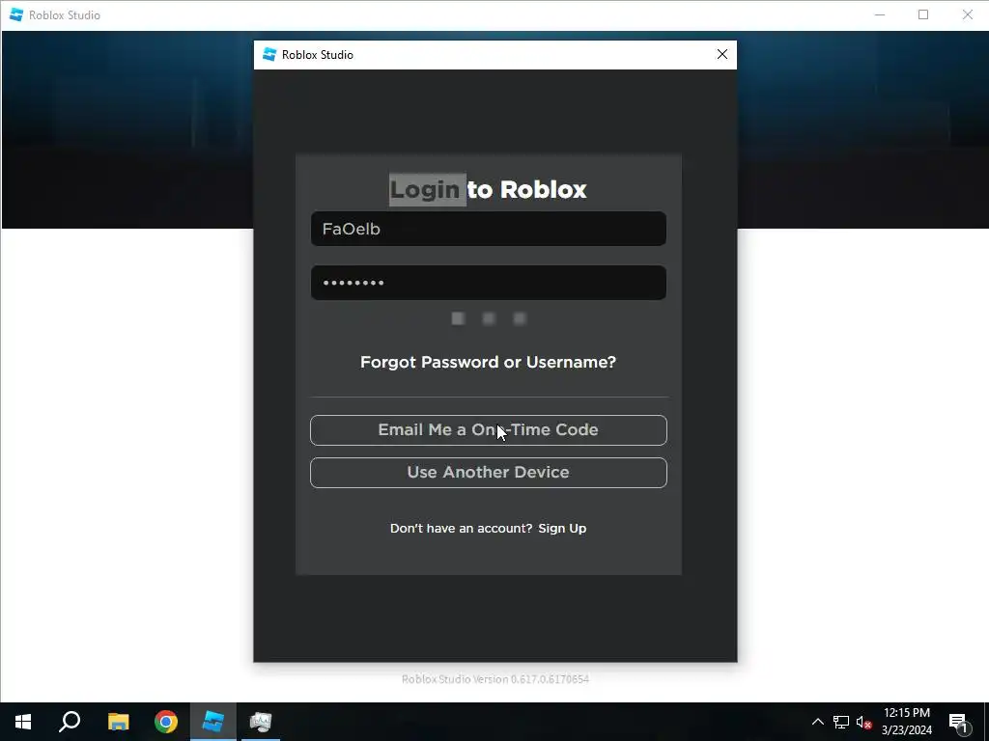989x741 pixels.
Task: Click the Roblox Studio Version 0.617.0.6170654 text
Action: 495,678
